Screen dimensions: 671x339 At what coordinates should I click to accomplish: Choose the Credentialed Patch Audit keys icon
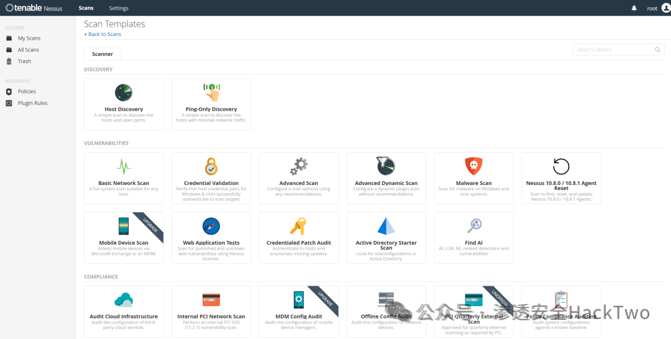pos(298,226)
